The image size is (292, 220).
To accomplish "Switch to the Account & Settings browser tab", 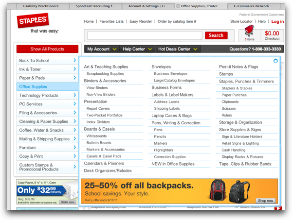I will tap(148, 6).
